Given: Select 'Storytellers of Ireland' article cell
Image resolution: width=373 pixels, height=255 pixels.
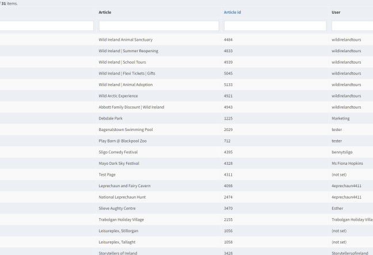Looking at the screenshot, I should click(118, 253).
